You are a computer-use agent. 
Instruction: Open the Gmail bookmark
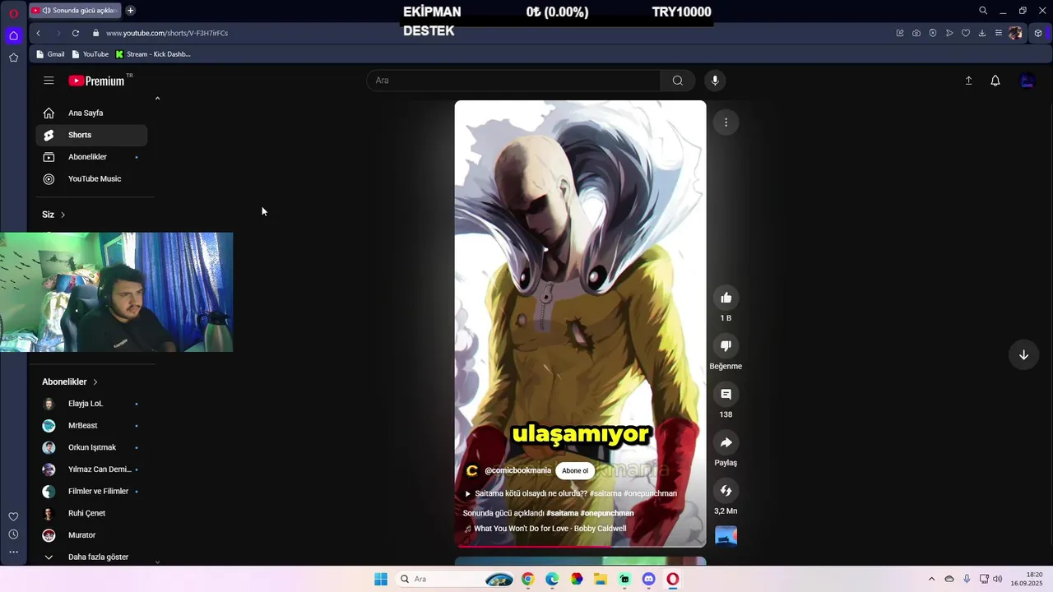[49, 54]
